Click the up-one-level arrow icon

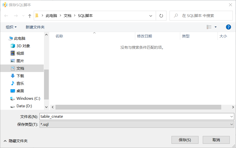[30, 16]
